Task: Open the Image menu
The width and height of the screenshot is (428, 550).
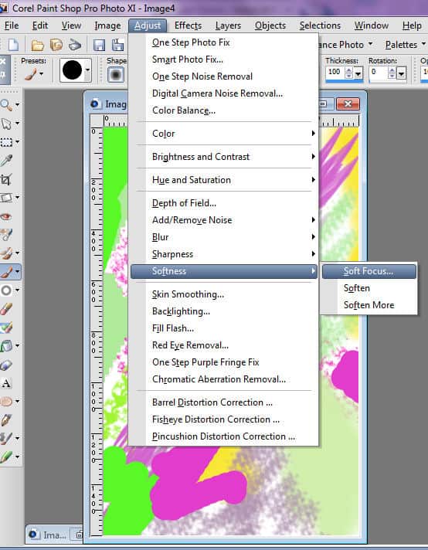Action: click(107, 25)
